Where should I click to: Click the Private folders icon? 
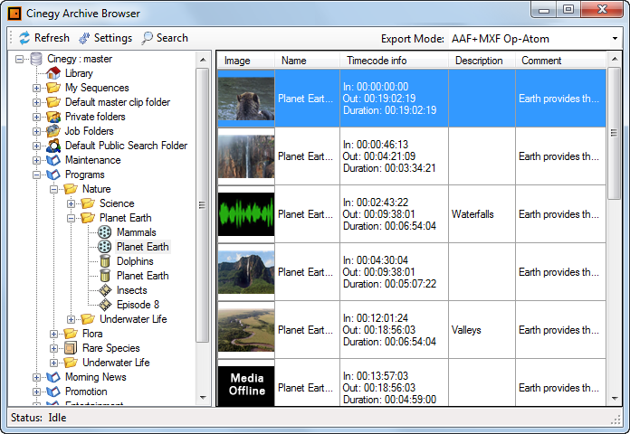[x=53, y=117]
